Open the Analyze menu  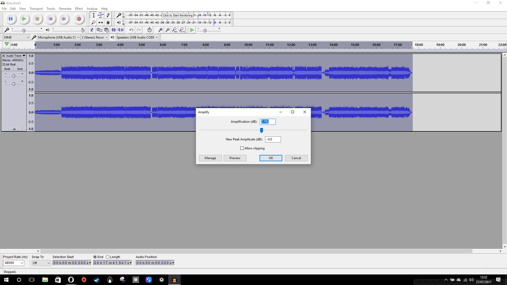[x=92, y=8]
